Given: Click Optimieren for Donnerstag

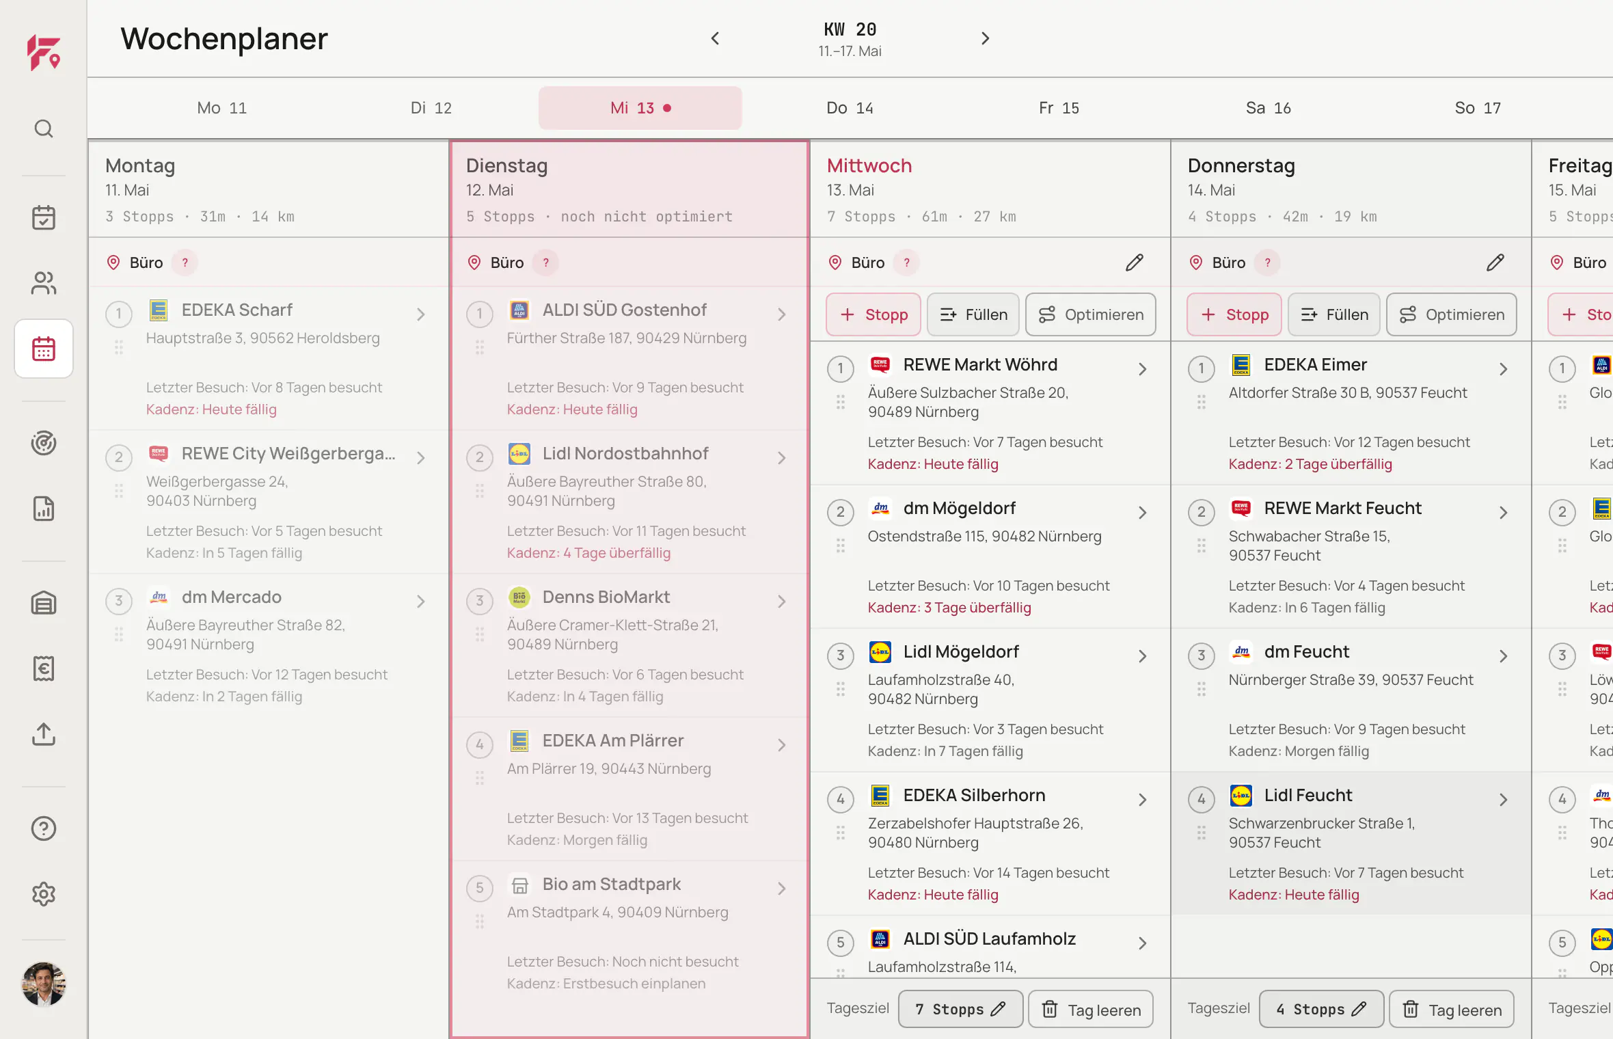Looking at the screenshot, I should point(1452,314).
